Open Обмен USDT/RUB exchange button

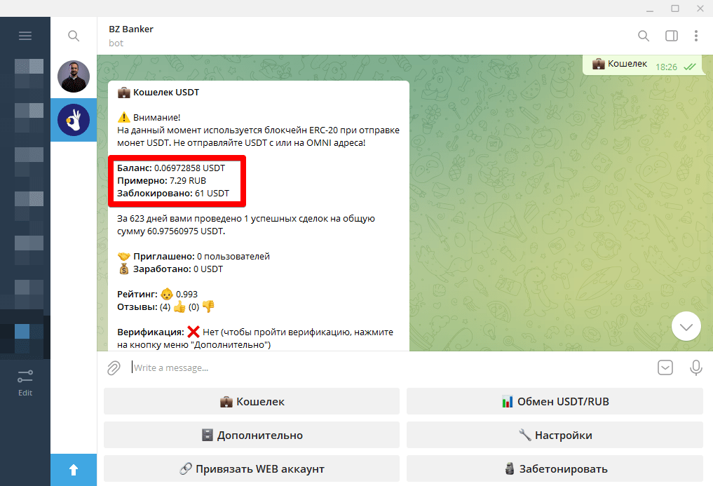555,401
